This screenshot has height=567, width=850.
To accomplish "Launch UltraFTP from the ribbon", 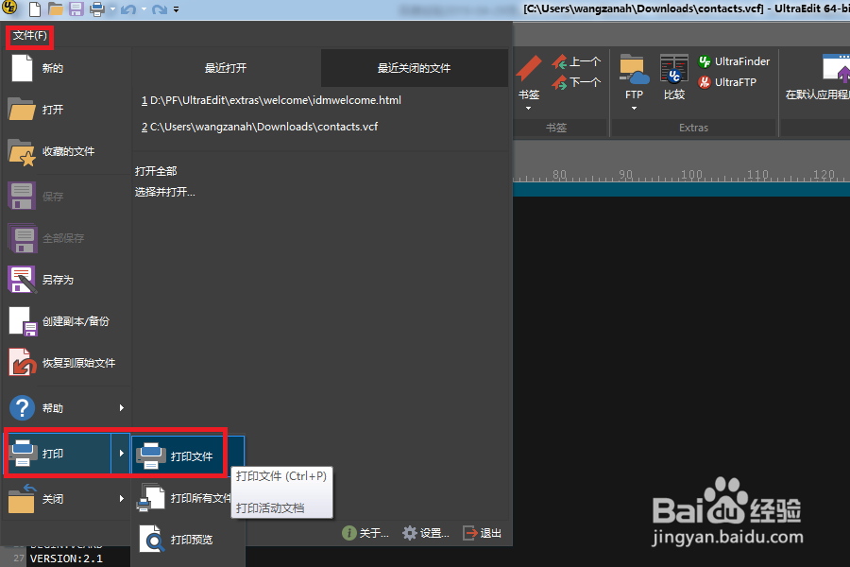I will [x=727, y=82].
